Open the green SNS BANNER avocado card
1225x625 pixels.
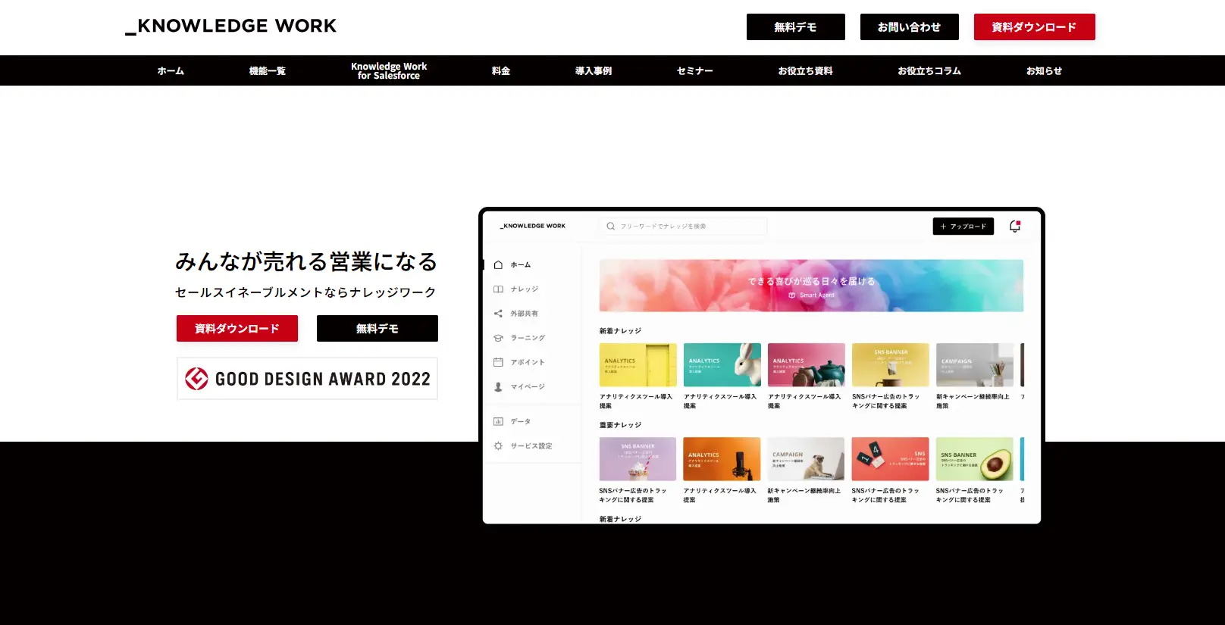(x=974, y=459)
